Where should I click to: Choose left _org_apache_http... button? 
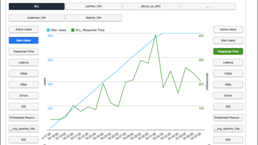(23, 128)
